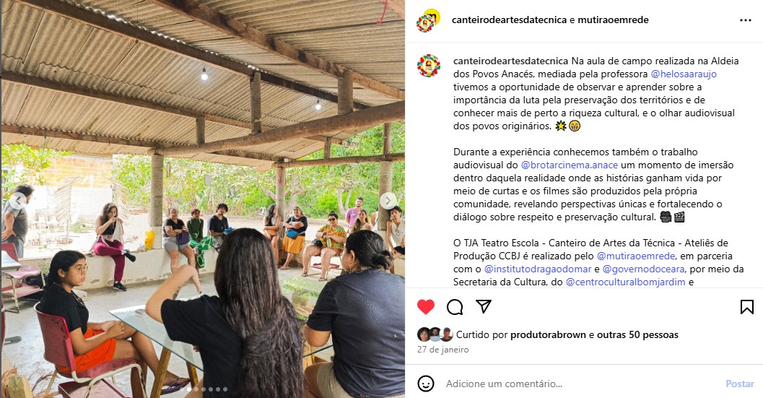Share the post with the paper plane icon
This screenshot has width=763, height=398.
483,306
